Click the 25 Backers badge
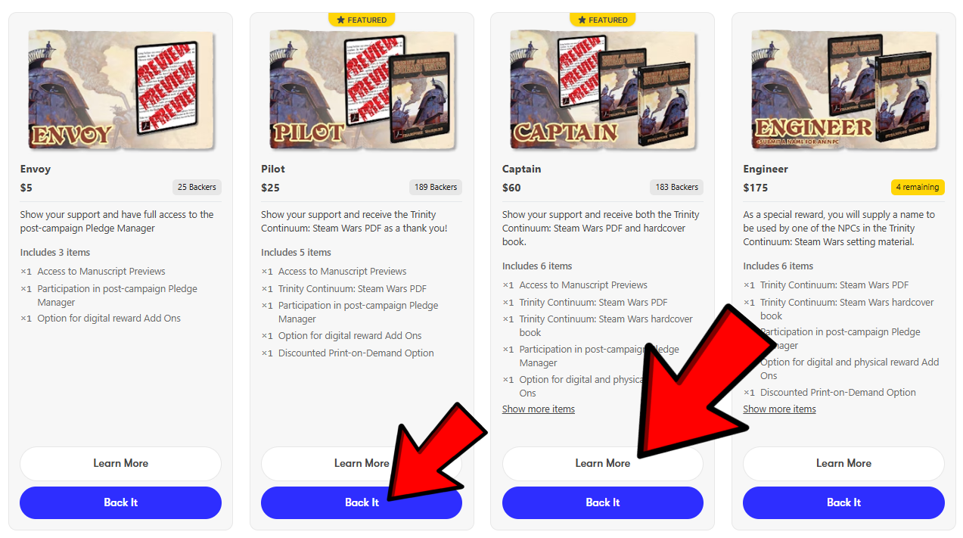 pos(197,187)
